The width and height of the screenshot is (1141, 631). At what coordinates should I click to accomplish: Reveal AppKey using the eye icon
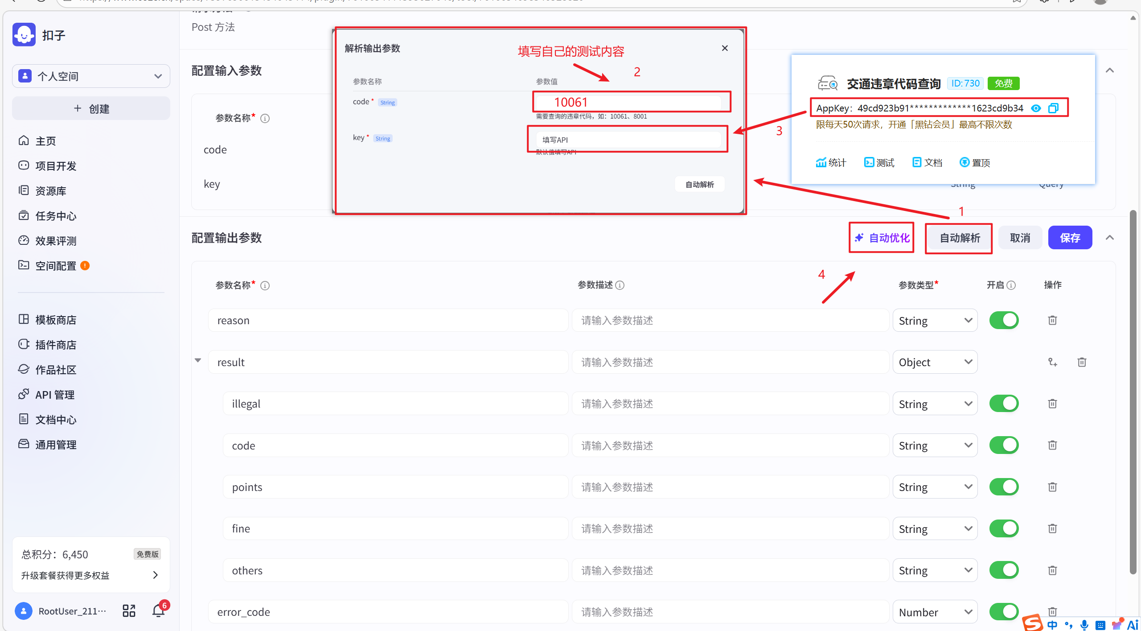tap(1036, 108)
